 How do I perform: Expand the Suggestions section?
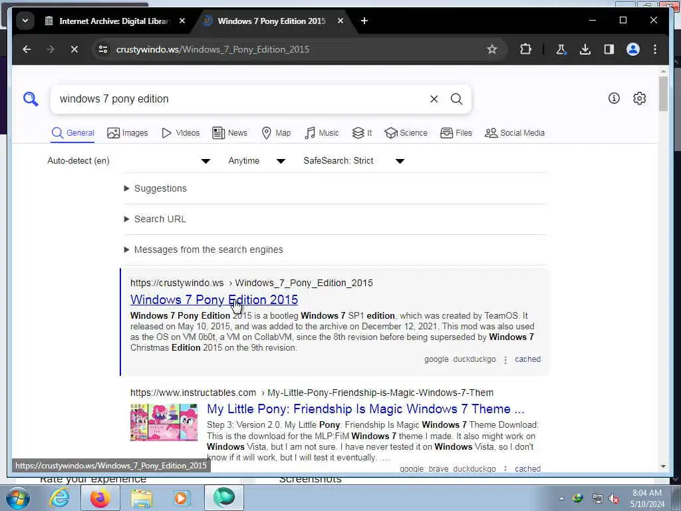tap(156, 188)
